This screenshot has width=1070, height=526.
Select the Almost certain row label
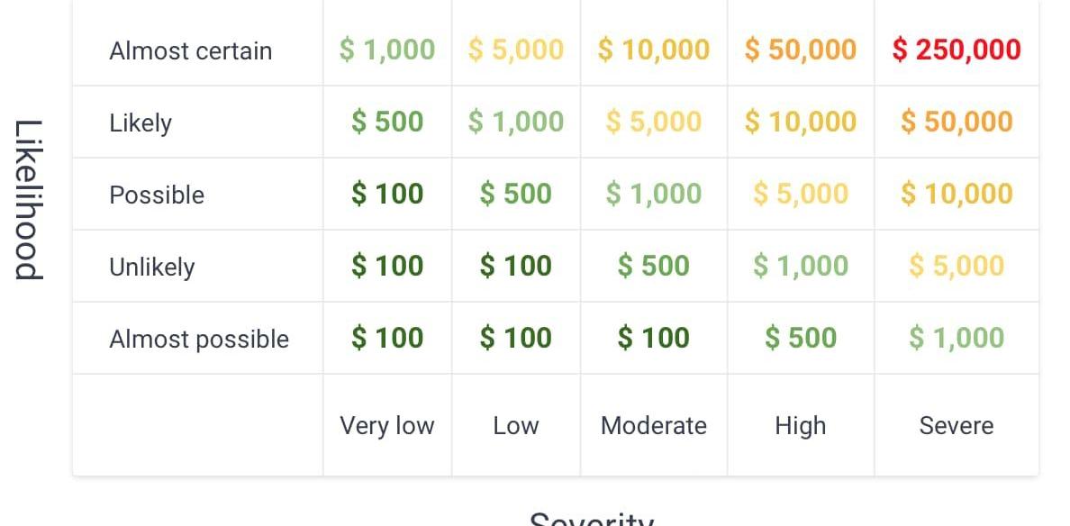(x=190, y=50)
